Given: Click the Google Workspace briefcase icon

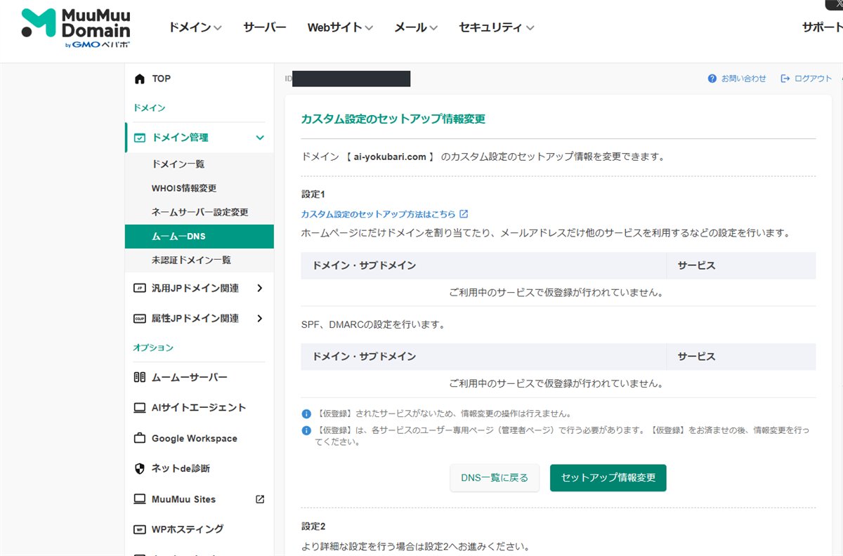Looking at the screenshot, I should point(139,438).
